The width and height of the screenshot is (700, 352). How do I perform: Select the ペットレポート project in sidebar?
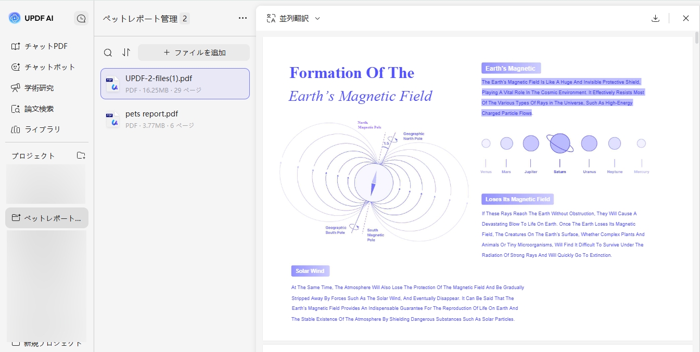point(47,218)
